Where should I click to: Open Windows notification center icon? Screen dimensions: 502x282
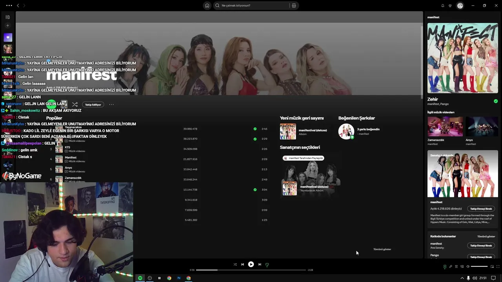pyautogui.click(x=494, y=278)
